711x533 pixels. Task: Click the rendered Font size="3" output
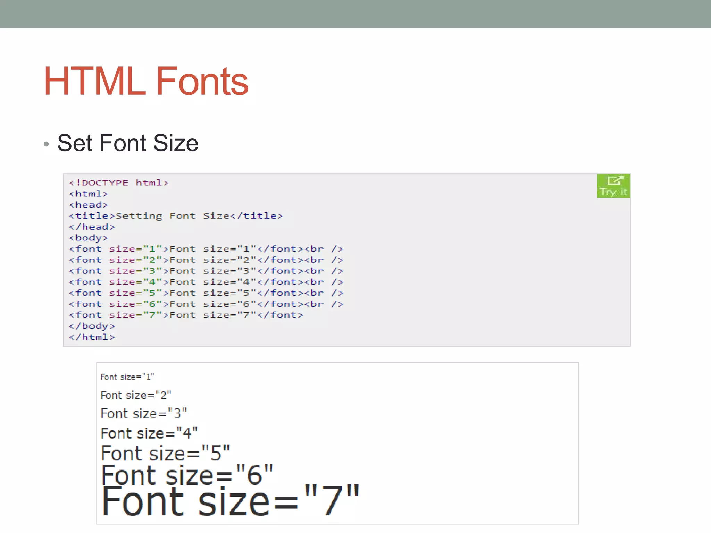[x=144, y=414]
